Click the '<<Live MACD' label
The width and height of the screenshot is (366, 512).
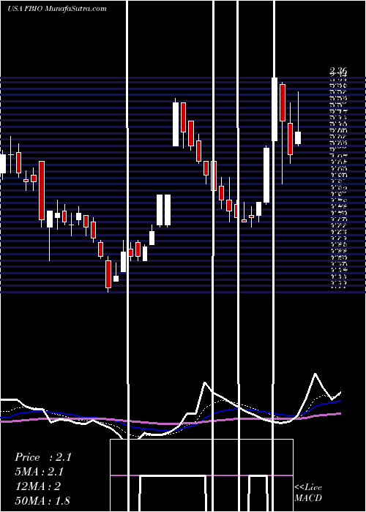click(x=308, y=492)
